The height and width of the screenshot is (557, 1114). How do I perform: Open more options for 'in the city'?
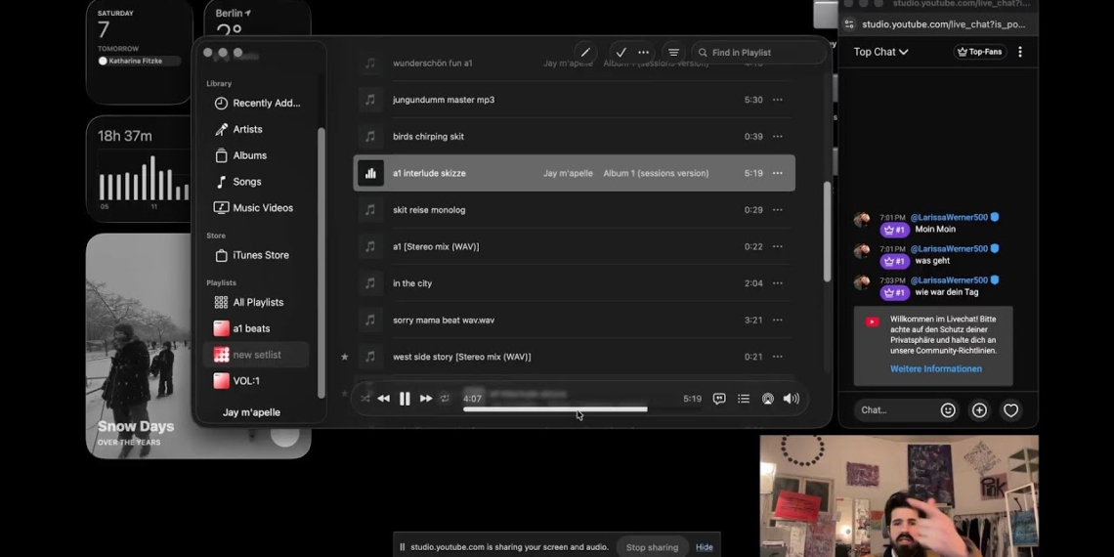click(x=778, y=283)
